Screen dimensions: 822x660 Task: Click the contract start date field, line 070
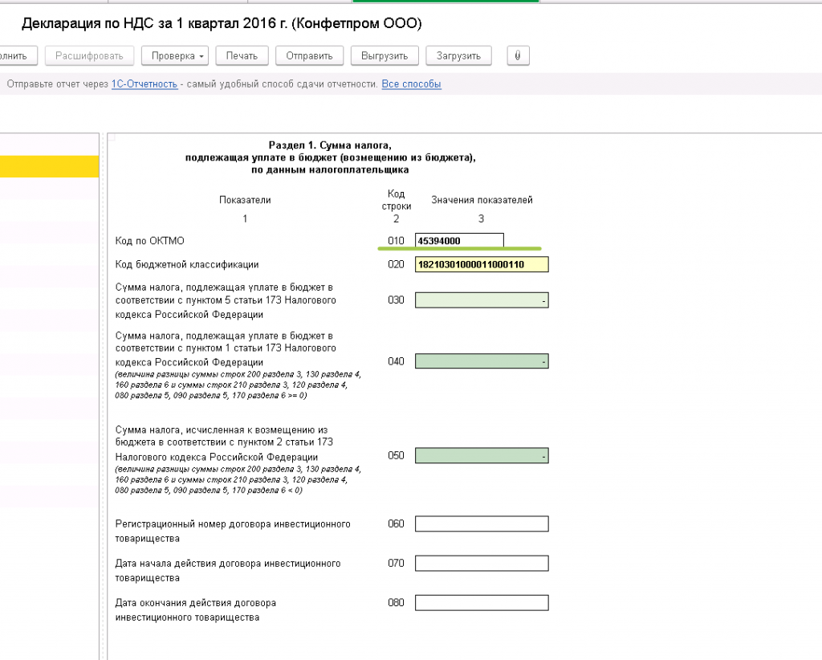pyautogui.click(x=482, y=564)
